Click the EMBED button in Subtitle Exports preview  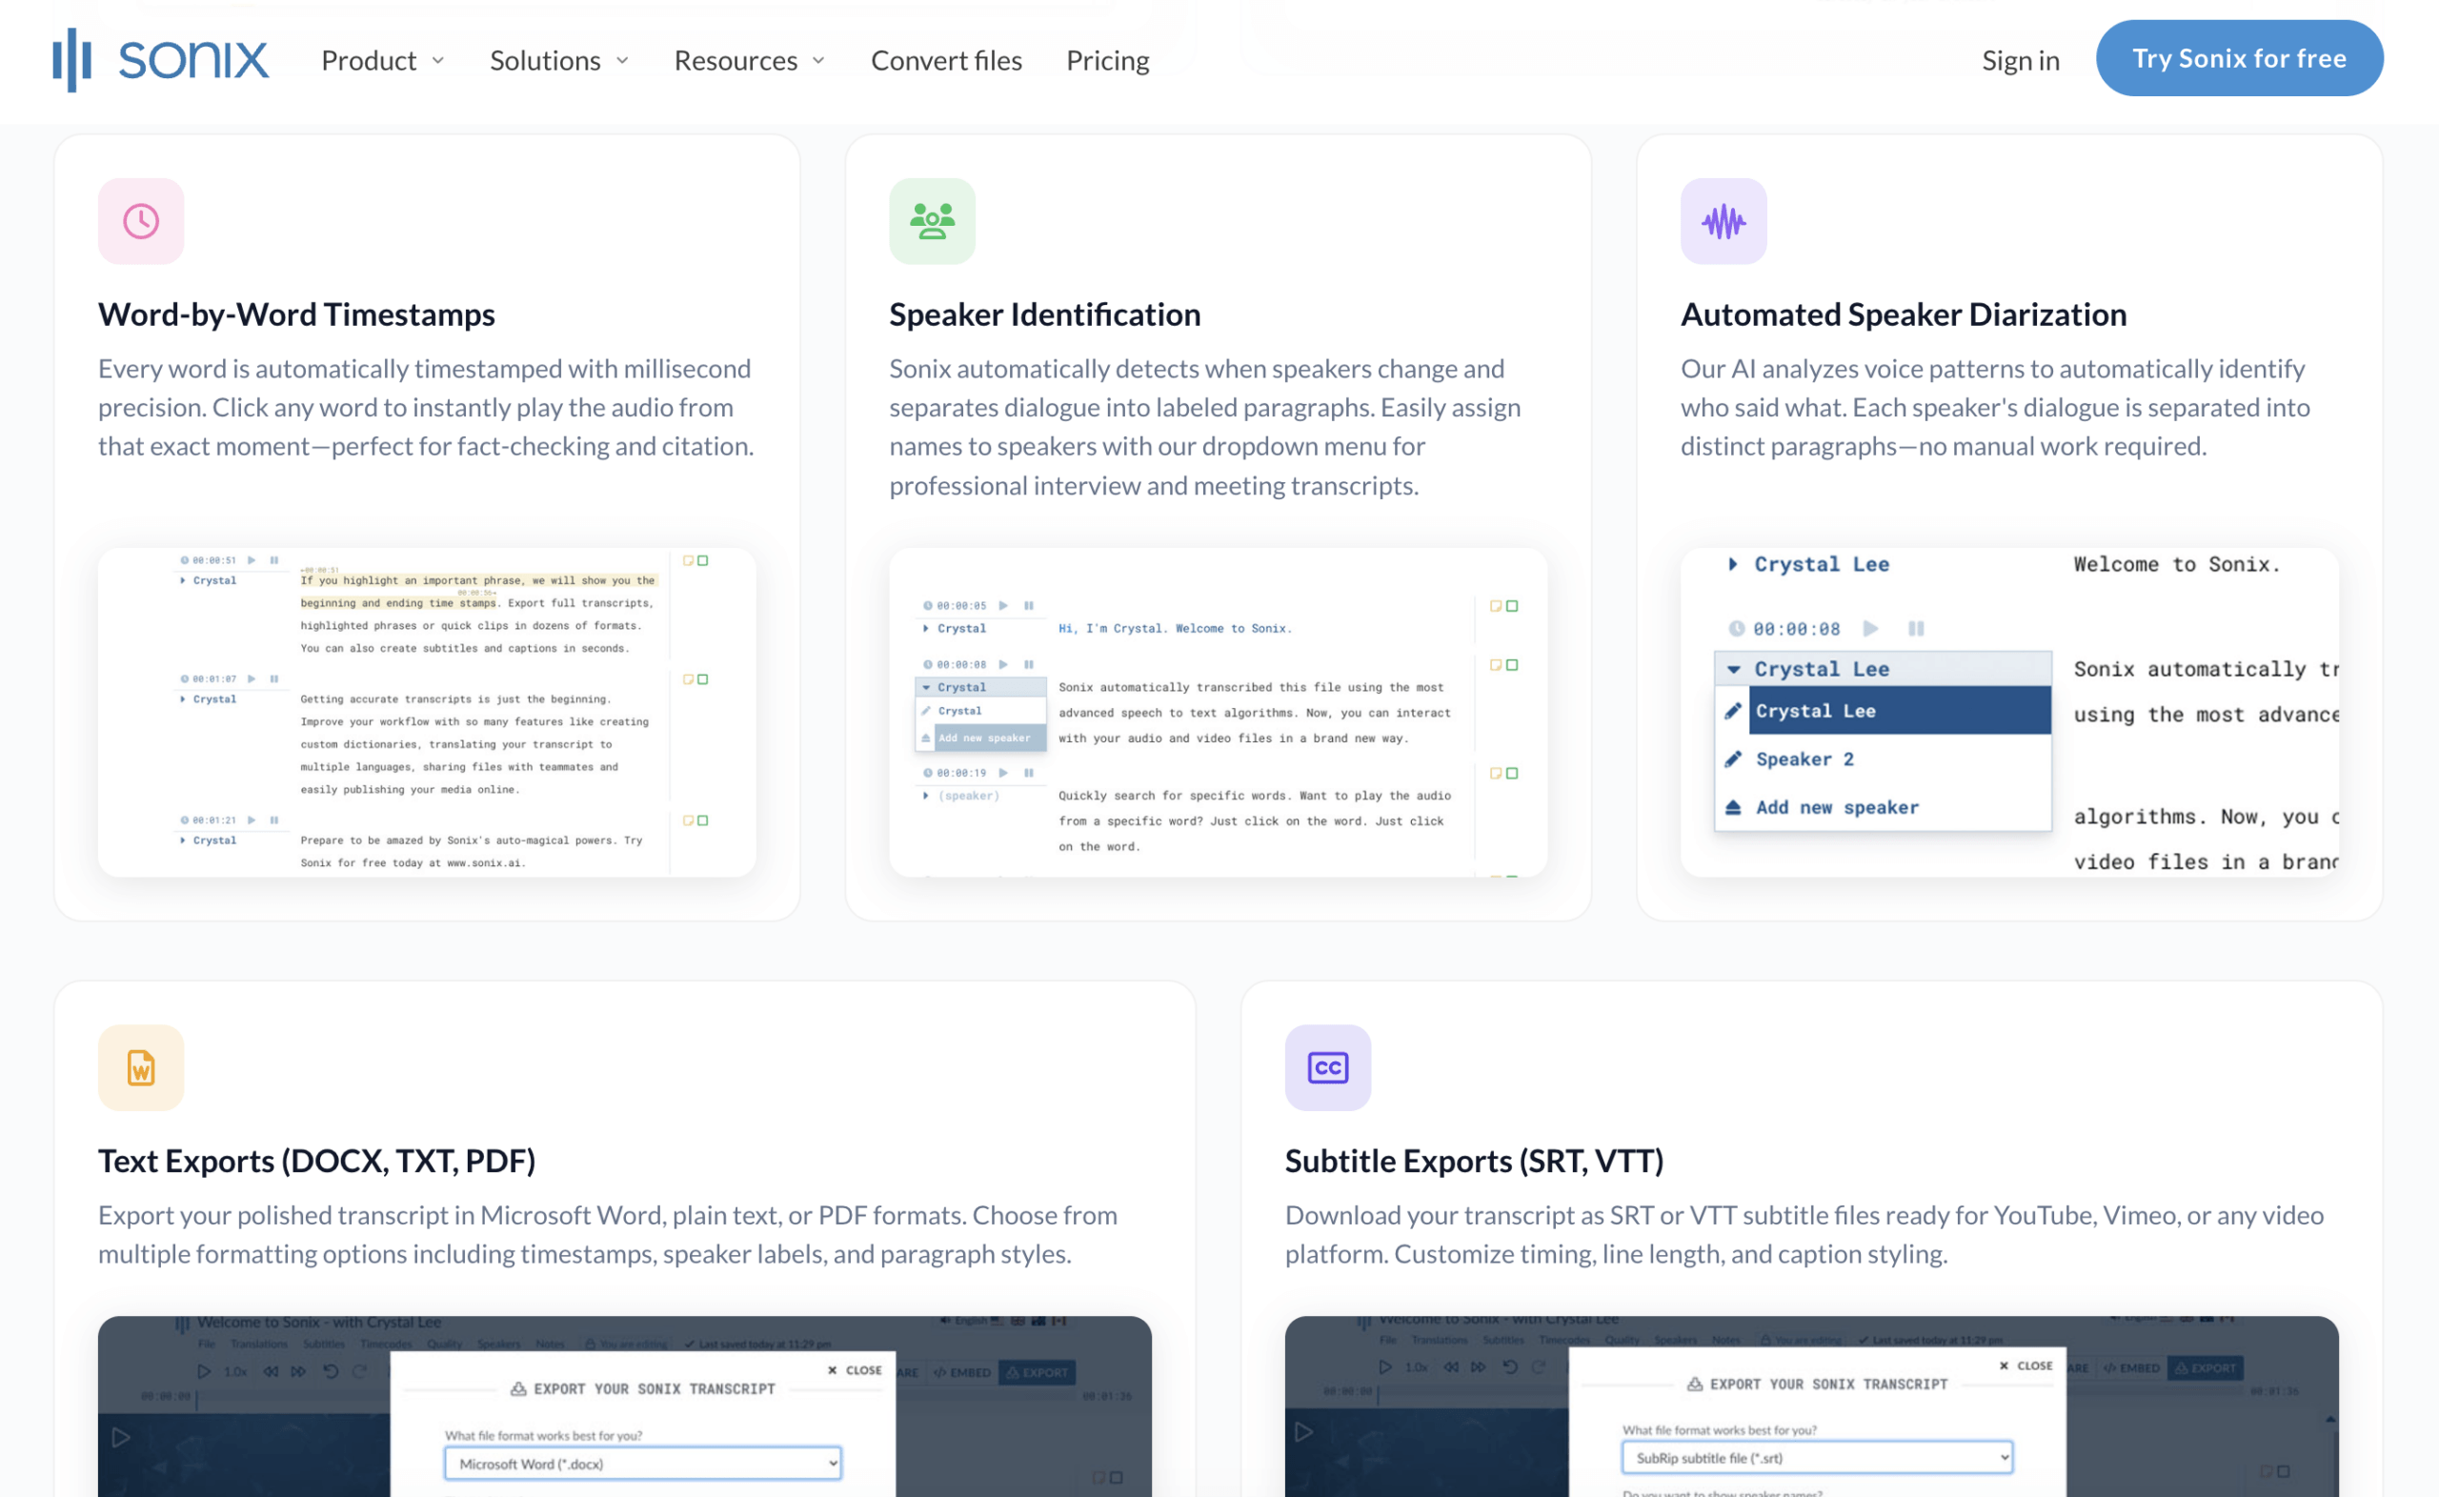[x=2130, y=1368]
